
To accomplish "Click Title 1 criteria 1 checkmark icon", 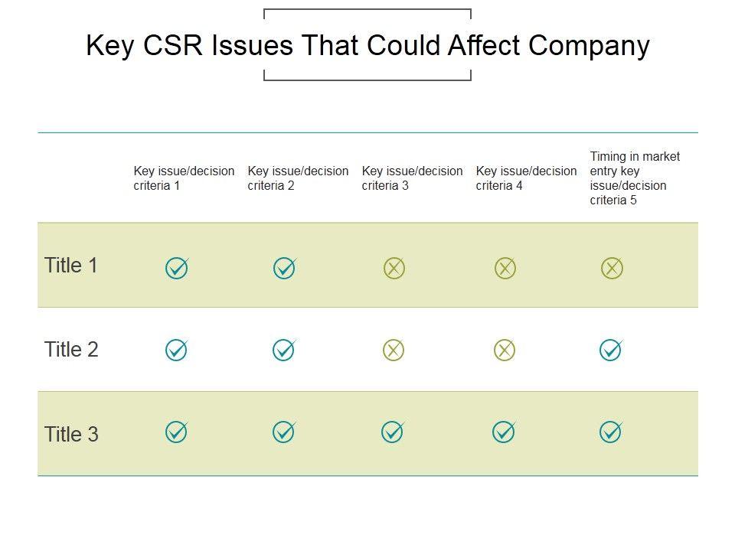I will point(176,268).
